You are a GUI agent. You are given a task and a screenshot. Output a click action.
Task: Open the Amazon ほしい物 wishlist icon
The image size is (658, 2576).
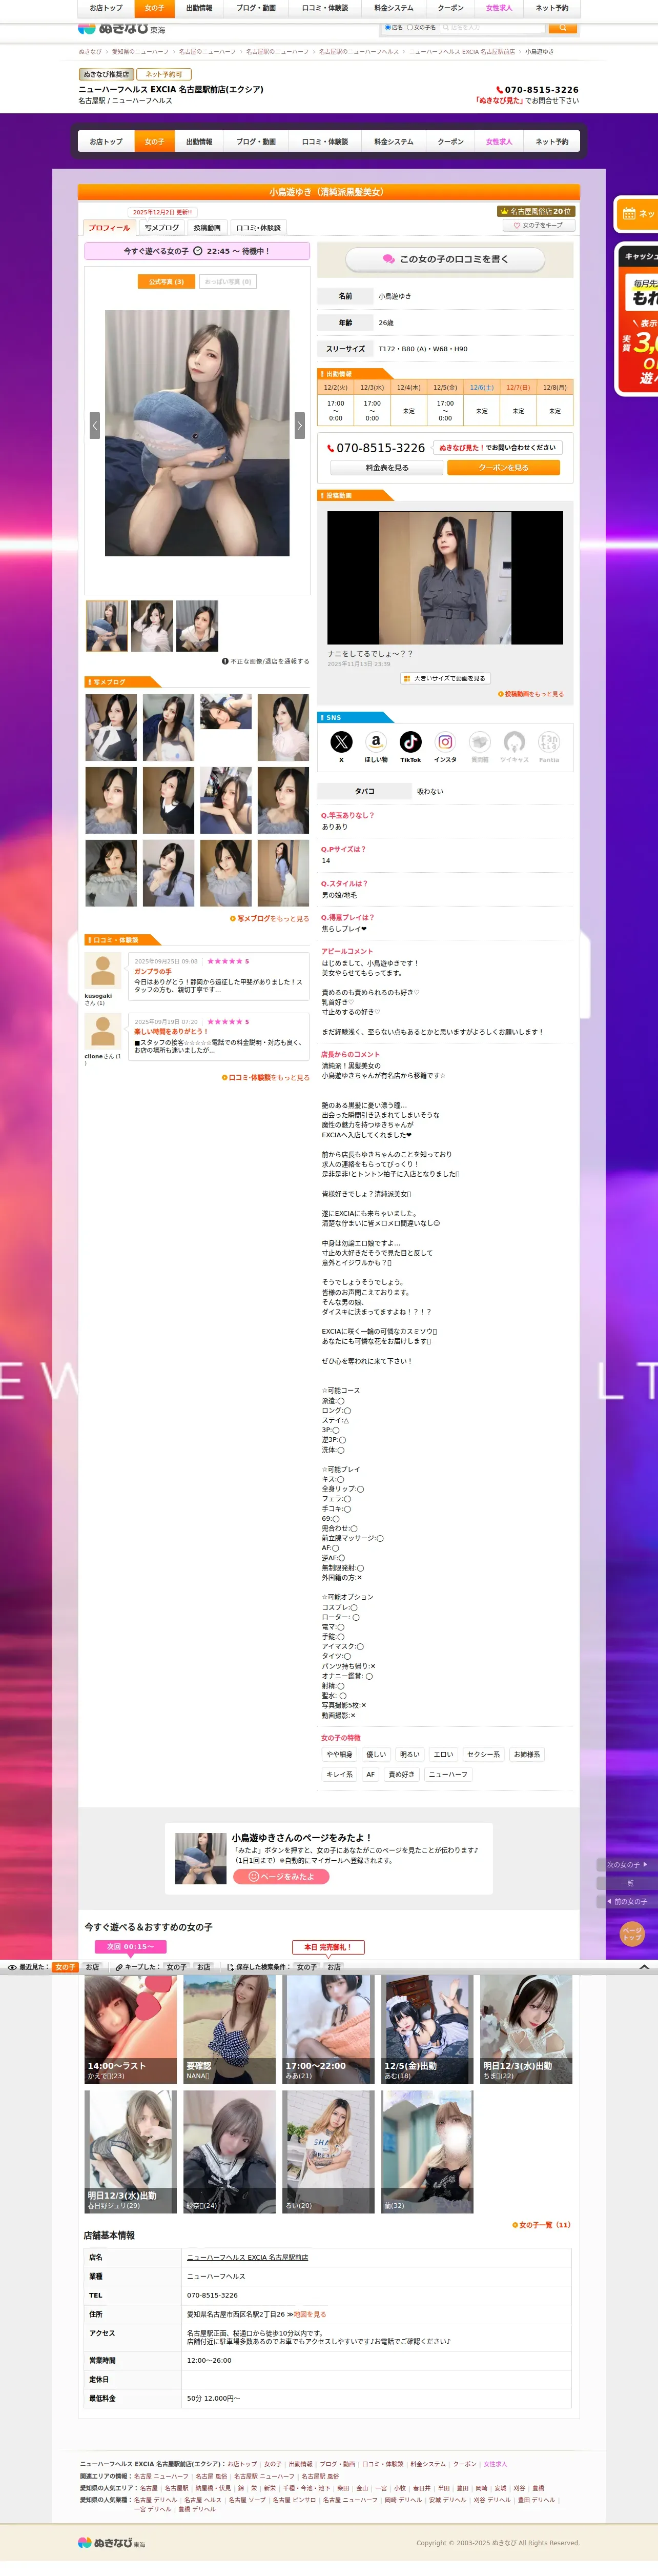pos(376,741)
